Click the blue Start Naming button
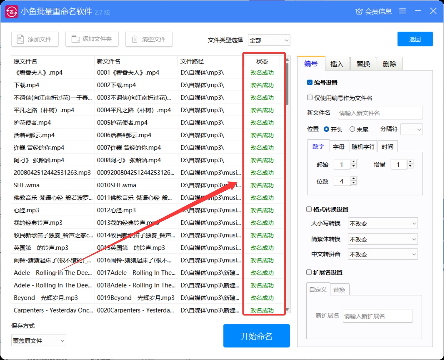Screen dimensions: 444x360 256,336
